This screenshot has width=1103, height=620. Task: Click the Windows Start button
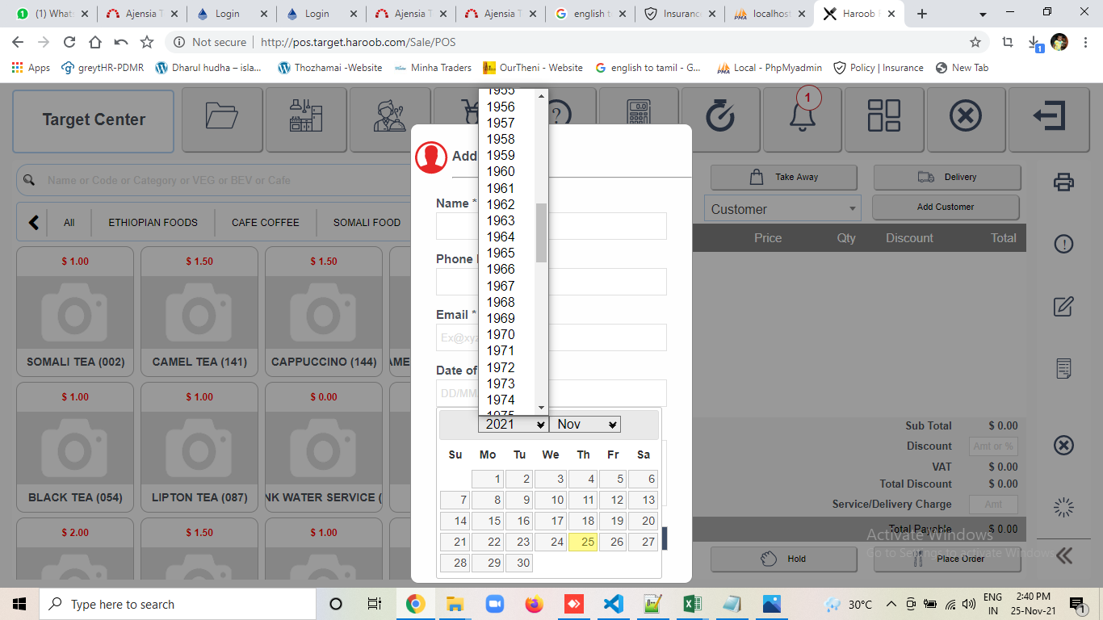pos(19,604)
